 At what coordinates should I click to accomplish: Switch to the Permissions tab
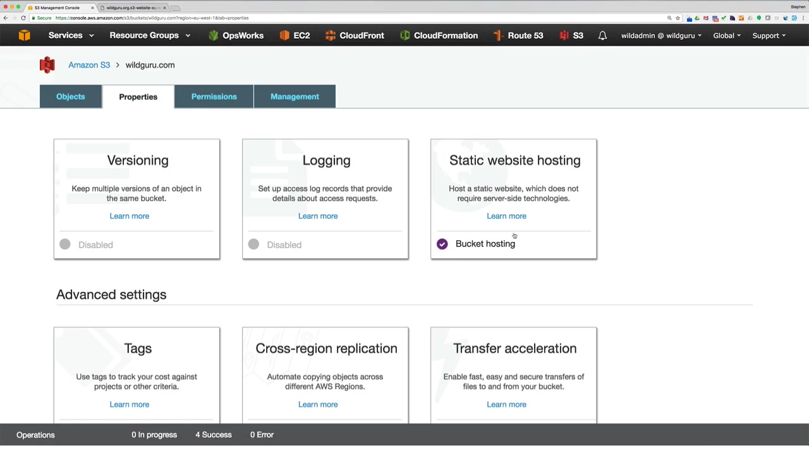pyautogui.click(x=214, y=97)
